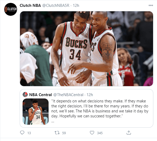
Task: Open the quoted tweet text about decisions
Action: [x=100, y=108]
